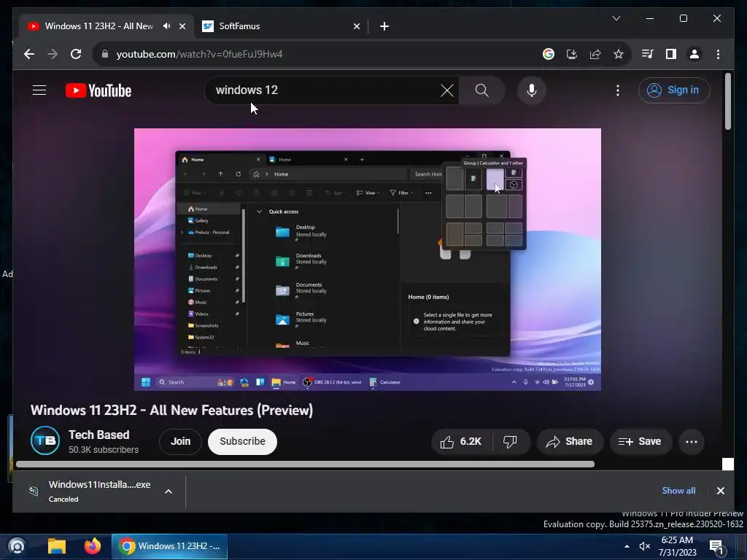Select Chrome window on taskbar
Image resolution: width=747 pixels, height=560 pixels.
click(169, 546)
